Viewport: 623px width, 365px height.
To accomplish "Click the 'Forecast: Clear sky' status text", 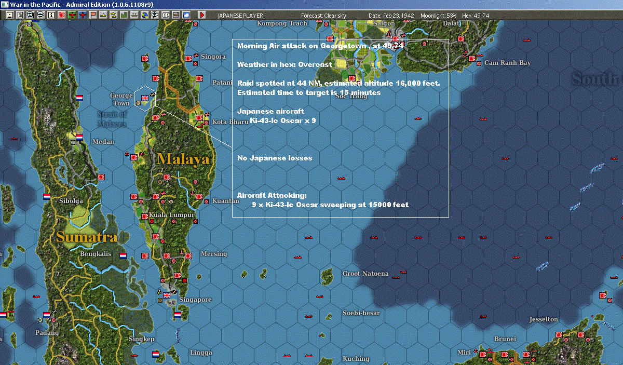I will (324, 16).
